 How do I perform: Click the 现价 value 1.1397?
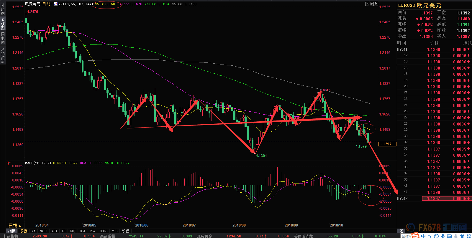(426, 13)
